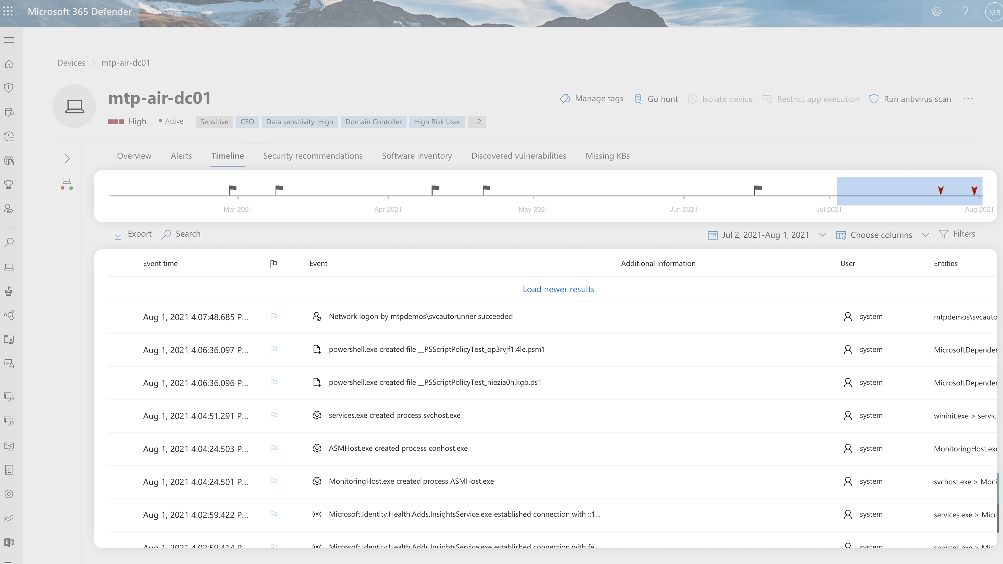Expand the chevron next to Choose columns
The width and height of the screenshot is (1003, 564).
point(925,235)
